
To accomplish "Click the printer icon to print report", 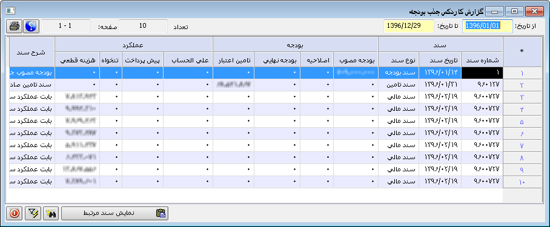I will 15,26.
